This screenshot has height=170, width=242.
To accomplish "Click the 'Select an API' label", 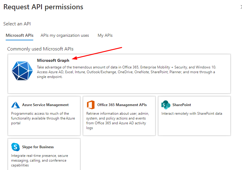I will (x=17, y=24).
